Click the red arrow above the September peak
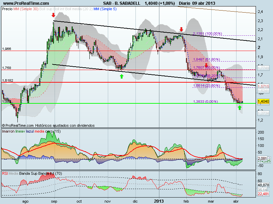This screenshot has width=273, height=204. [53, 15]
